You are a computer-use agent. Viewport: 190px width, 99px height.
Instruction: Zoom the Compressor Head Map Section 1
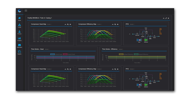point(68,24)
